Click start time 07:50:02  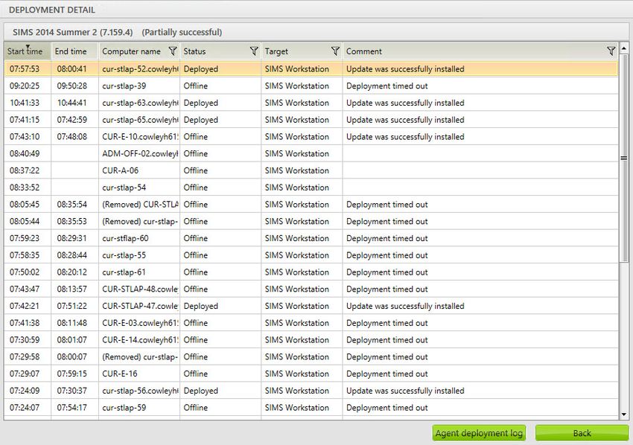(x=25, y=272)
